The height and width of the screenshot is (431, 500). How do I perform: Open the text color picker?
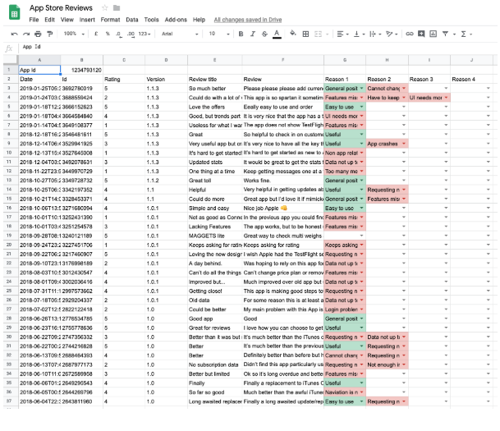[x=277, y=34]
